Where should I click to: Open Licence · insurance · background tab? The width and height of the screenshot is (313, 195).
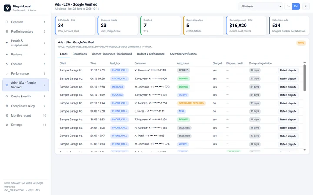112,54
